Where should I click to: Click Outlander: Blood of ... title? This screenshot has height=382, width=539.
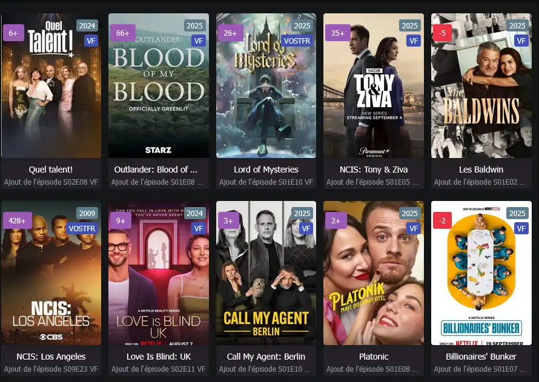tap(156, 170)
